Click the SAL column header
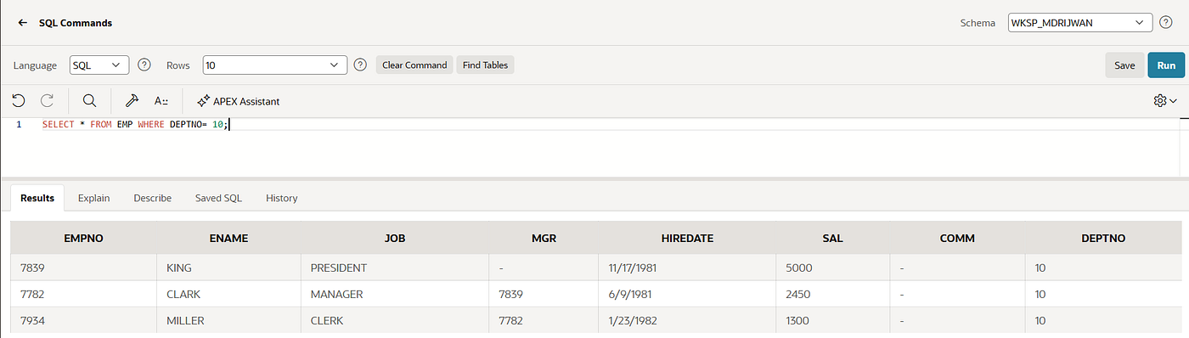The image size is (1189, 338). pyautogui.click(x=832, y=238)
